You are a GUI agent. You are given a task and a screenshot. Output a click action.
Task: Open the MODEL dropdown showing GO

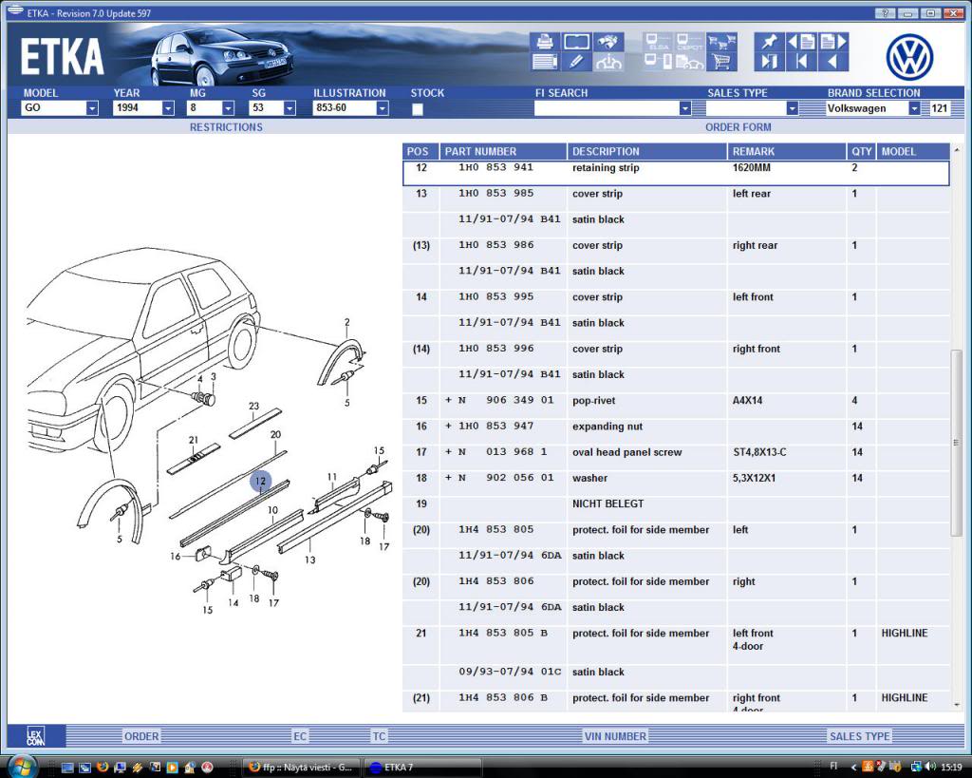pyautogui.click(x=61, y=108)
